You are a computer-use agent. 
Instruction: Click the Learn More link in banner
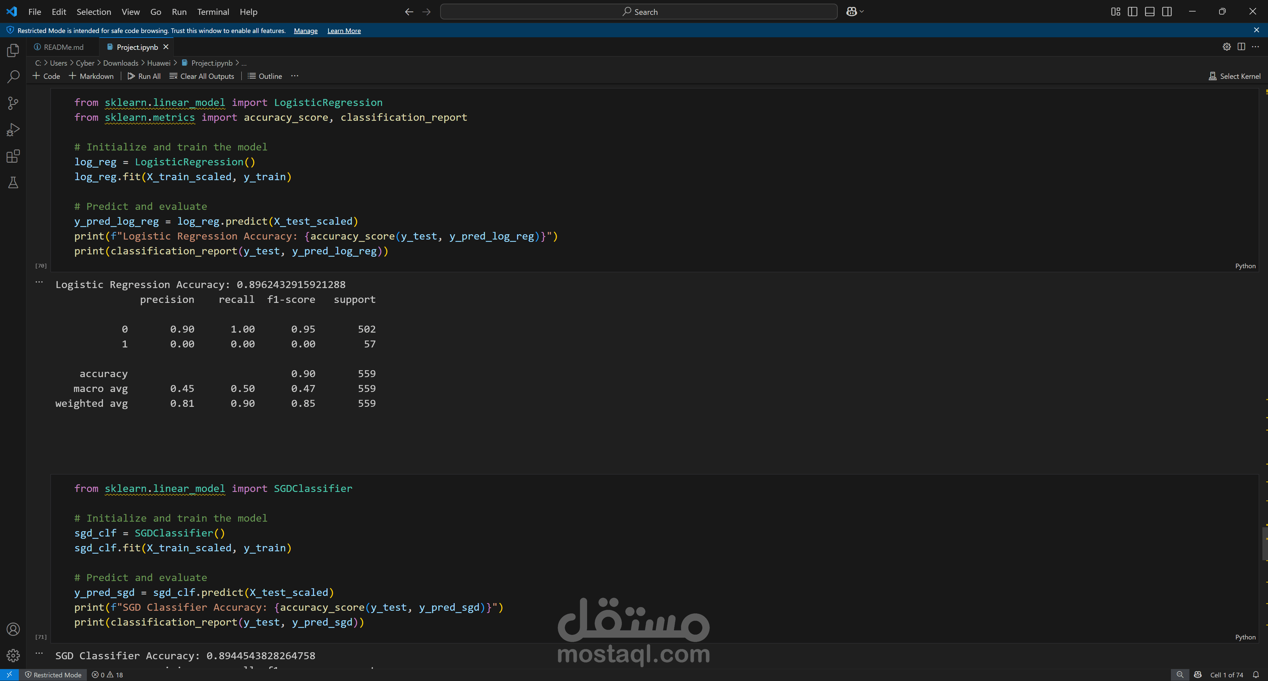[x=343, y=31]
